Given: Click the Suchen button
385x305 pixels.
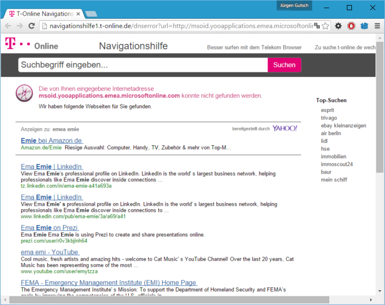Looking at the screenshot, I should coord(284,65).
